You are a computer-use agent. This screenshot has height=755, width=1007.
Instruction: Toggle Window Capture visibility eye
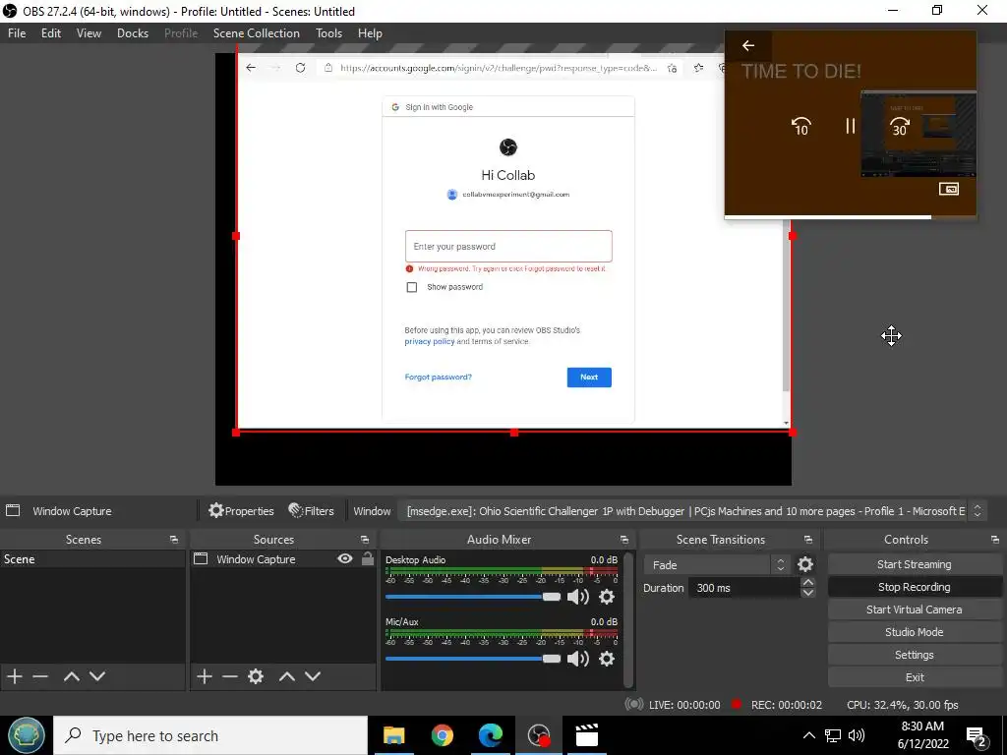[345, 558]
